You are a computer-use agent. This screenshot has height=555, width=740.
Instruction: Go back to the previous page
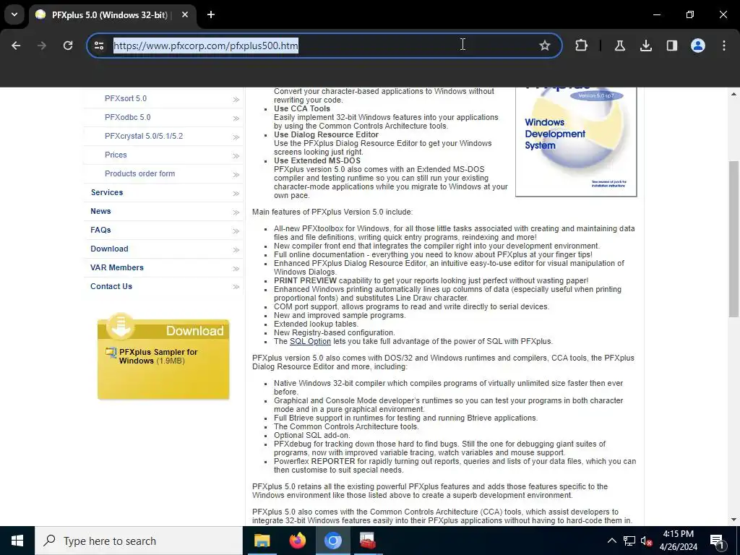tap(16, 46)
